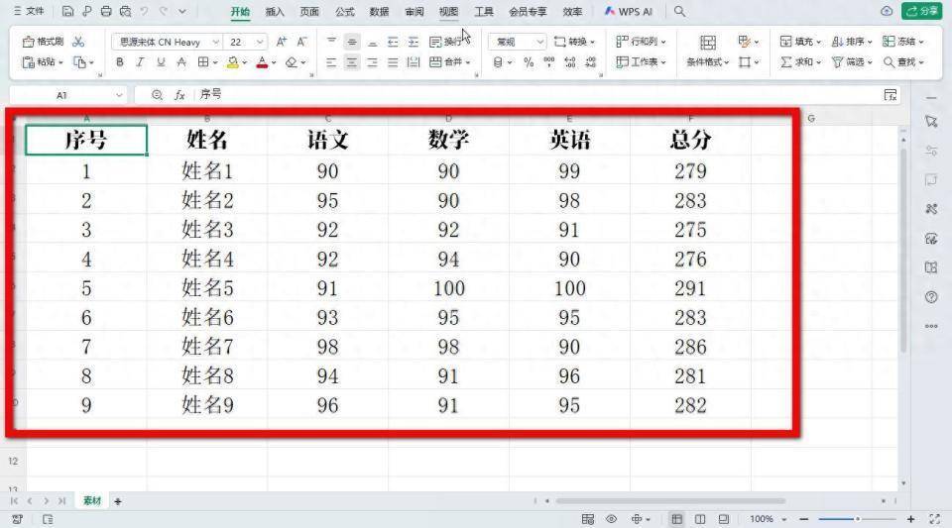This screenshot has height=528, width=952.
Task: Switch to the 插入 (Insert) tab
Action: 275,12
